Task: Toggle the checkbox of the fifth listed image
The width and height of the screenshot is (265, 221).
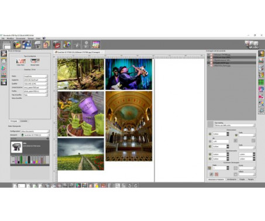Action: (x=208, y=66)
